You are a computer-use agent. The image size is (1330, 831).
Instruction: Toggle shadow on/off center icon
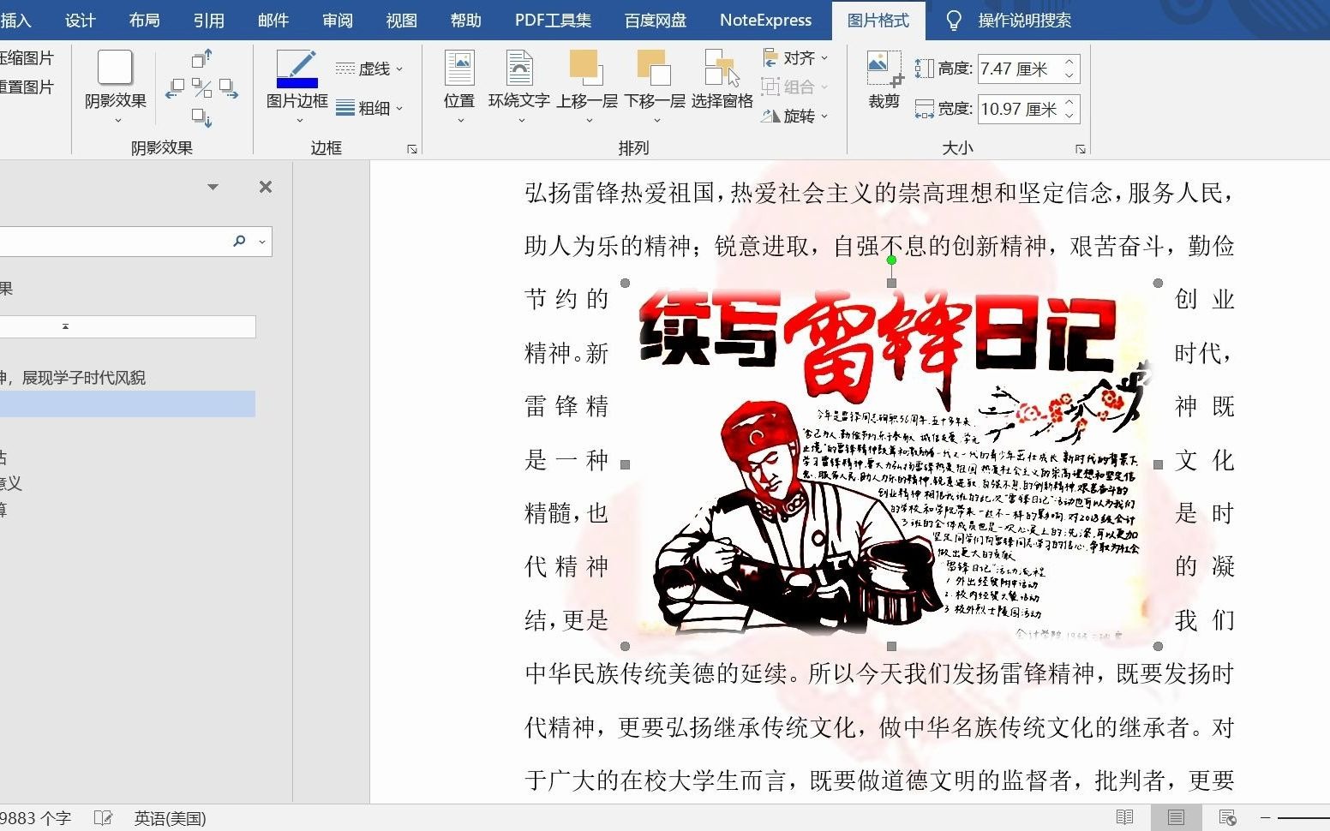point(202,88)
